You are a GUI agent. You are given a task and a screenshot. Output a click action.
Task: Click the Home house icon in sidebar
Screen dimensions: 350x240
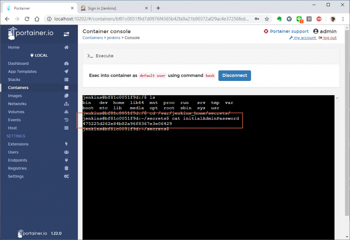pos(66,47)
